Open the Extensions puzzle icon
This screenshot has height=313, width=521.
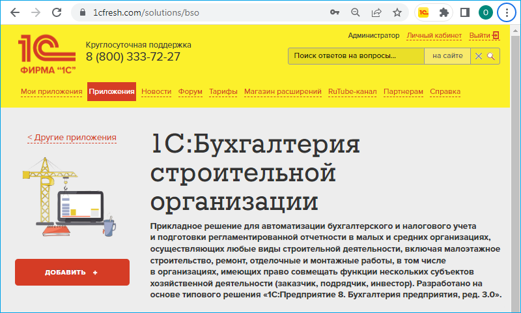(x=444, y=12)
